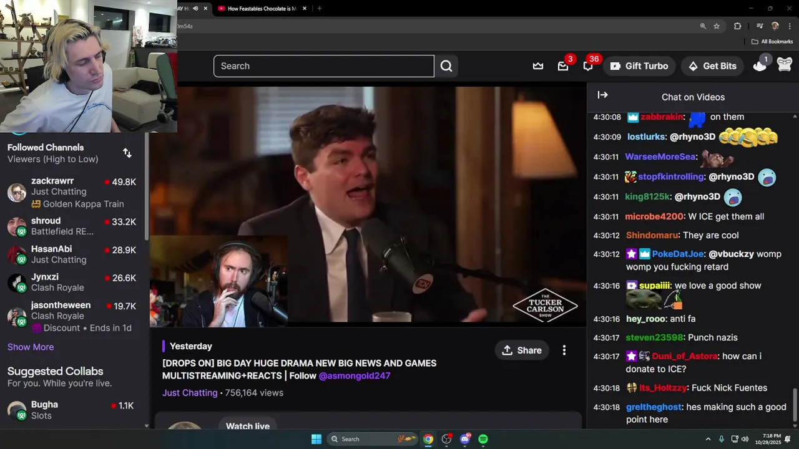Open the Chrome extensions puzzle icon
The width and height of the screenshot is (799, 449).
[x=738, y=26]
